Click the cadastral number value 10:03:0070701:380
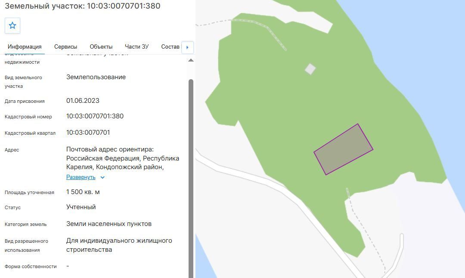 tap(95, 116)
